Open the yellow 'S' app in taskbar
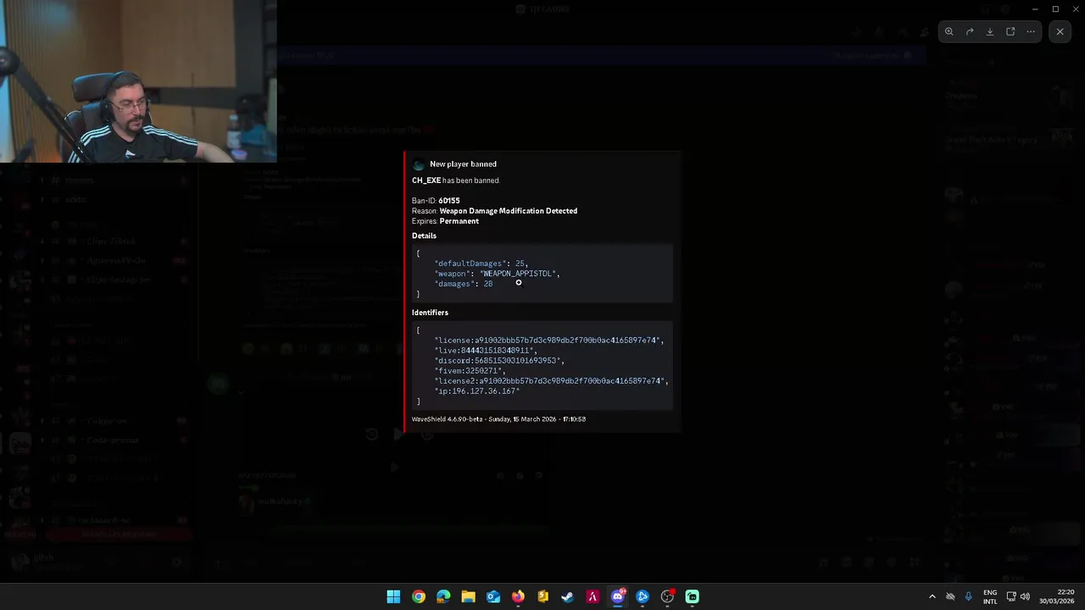The height and width of the screenshot is (610, 1085). tap(542, 596)
